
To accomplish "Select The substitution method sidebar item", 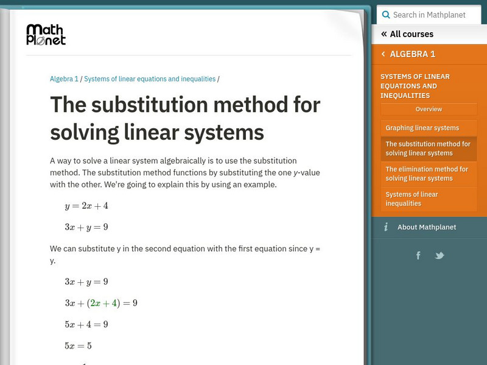I will tap(429, 148).
